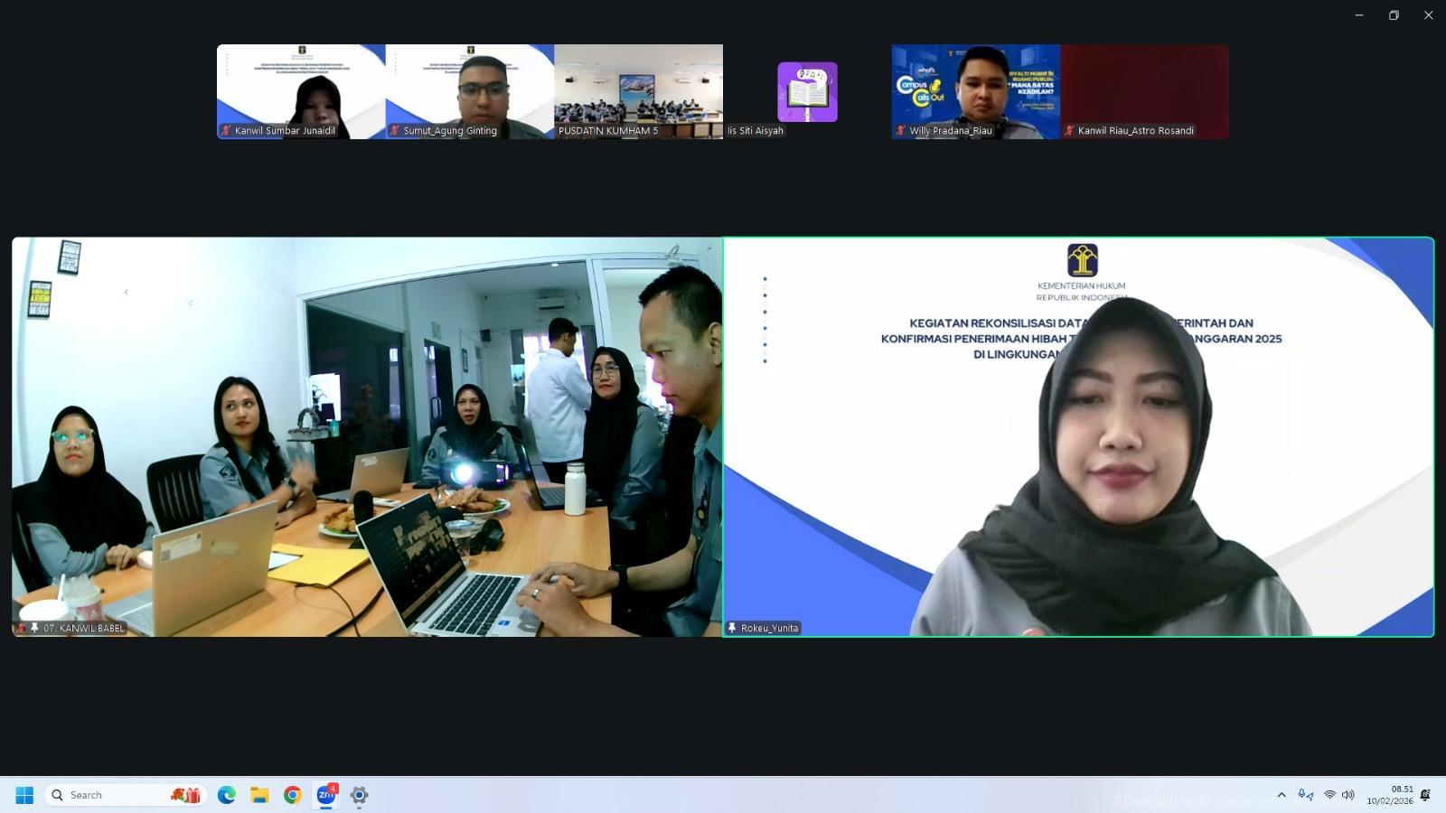The image size is (1446, 813).
Task: Launch Google Chrome from the taskbar
Action: (x=293, y=795)
